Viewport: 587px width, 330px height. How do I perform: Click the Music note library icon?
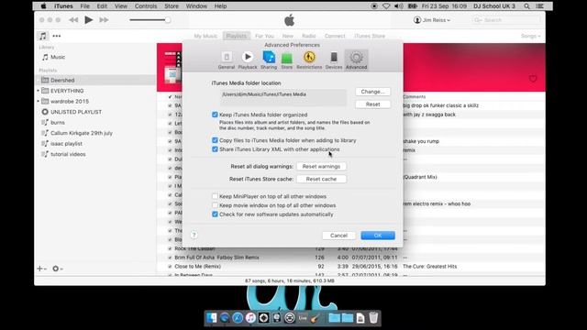43,36
